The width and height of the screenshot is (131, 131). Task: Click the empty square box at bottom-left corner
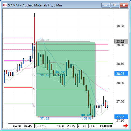6,126
